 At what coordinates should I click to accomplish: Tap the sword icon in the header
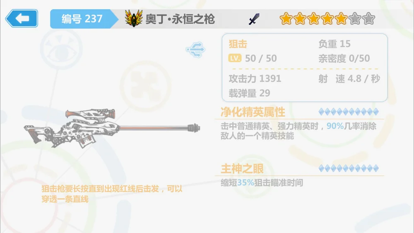[254, 19]
